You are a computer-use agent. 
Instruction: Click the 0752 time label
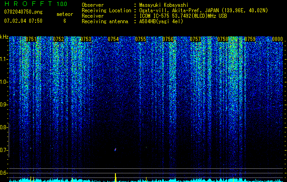click(x=58, y=39)
